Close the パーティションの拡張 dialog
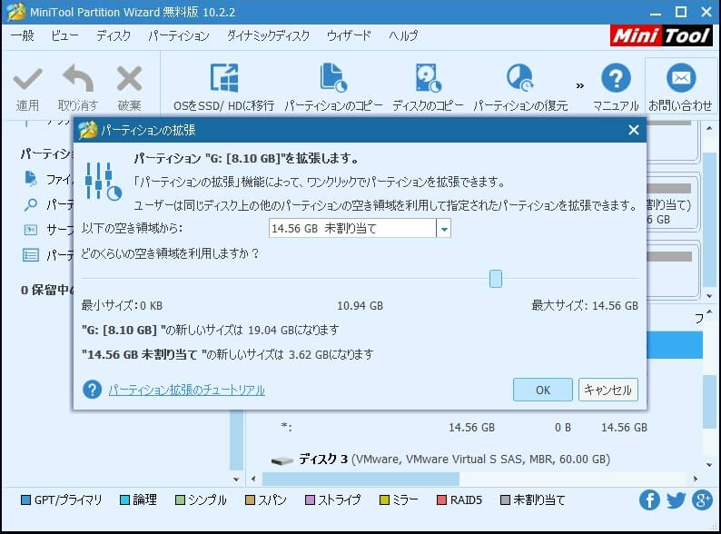721x534 pixels. pyautogui.click(x=634, y=130)
